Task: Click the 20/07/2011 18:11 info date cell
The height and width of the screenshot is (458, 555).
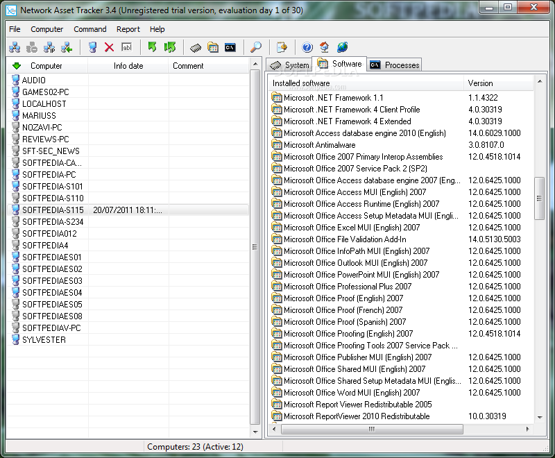Action: [x=128, y=210]
